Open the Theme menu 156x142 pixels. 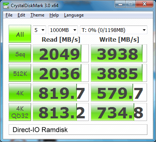click(37, 15)
